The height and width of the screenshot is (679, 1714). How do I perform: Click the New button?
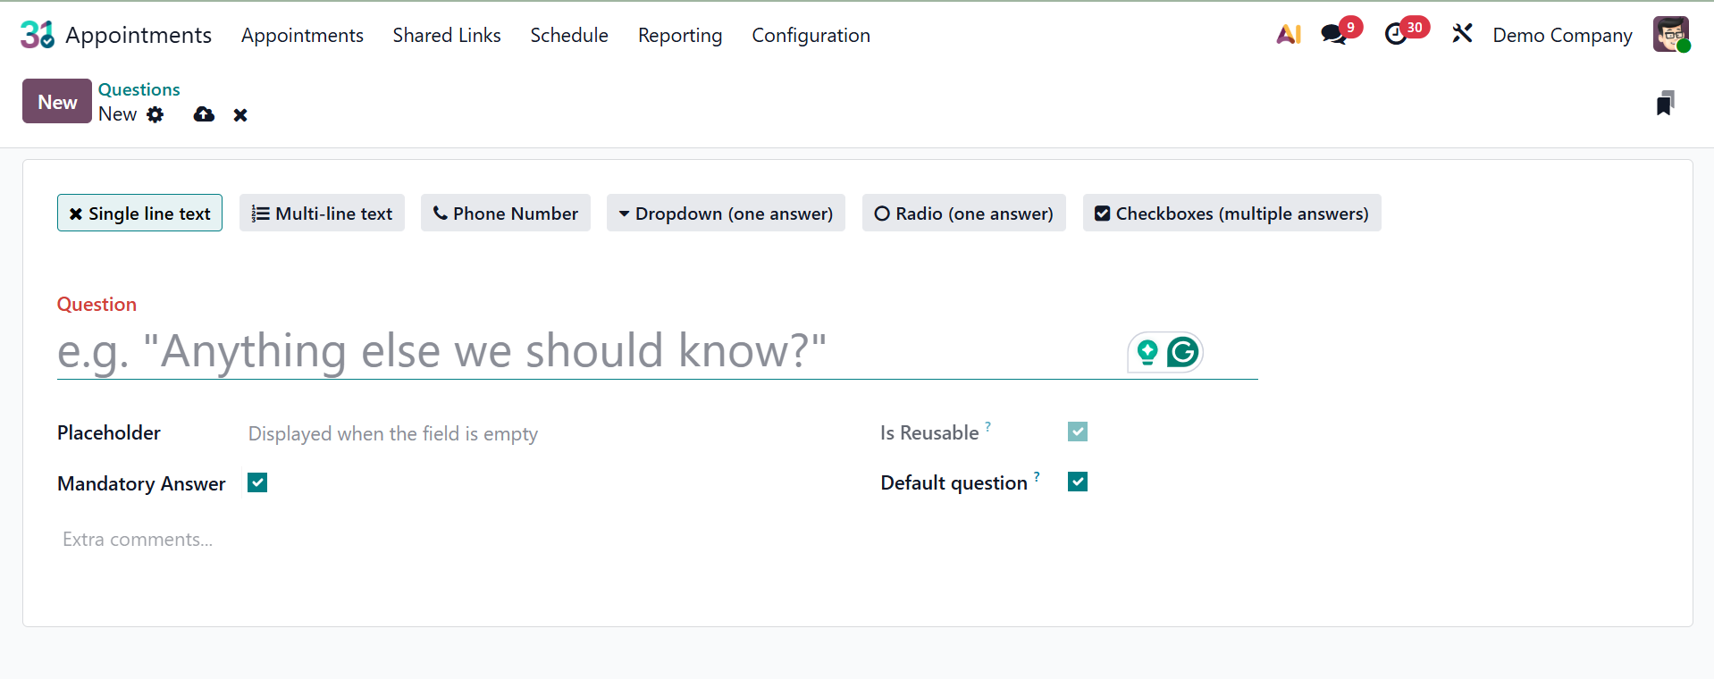click(57, 101)
